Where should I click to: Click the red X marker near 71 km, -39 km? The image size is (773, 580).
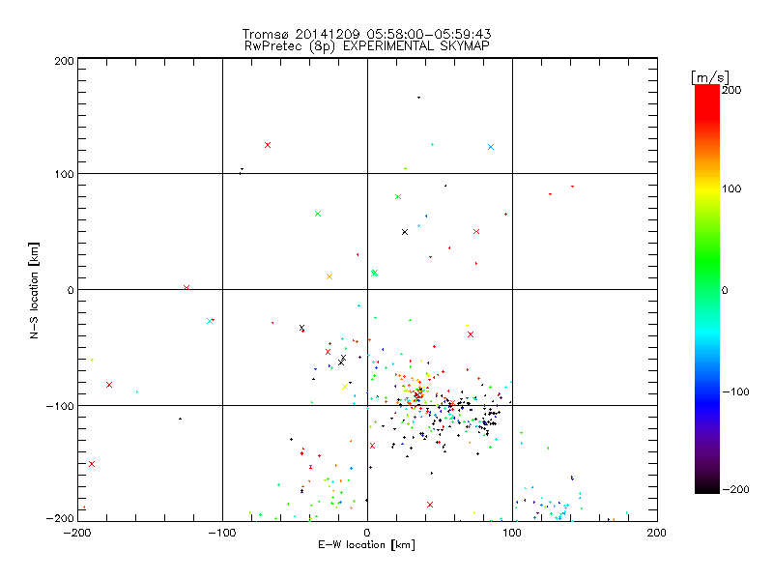pyautogui.click(x=471, y=334)
